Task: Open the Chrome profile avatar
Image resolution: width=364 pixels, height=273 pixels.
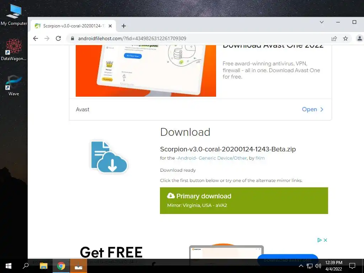Action: (x=359, y=38)
